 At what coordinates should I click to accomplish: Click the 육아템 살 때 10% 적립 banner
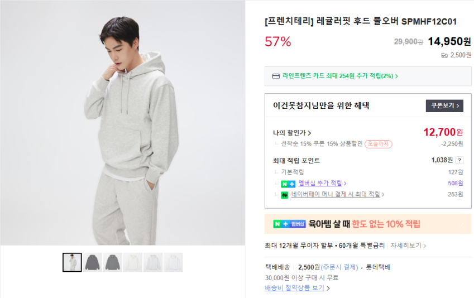coord(368,224)
